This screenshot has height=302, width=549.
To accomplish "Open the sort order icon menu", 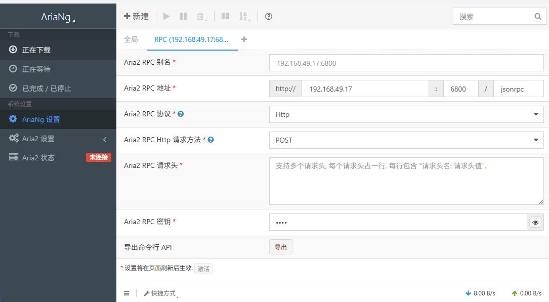I will [x=244, y=17].
